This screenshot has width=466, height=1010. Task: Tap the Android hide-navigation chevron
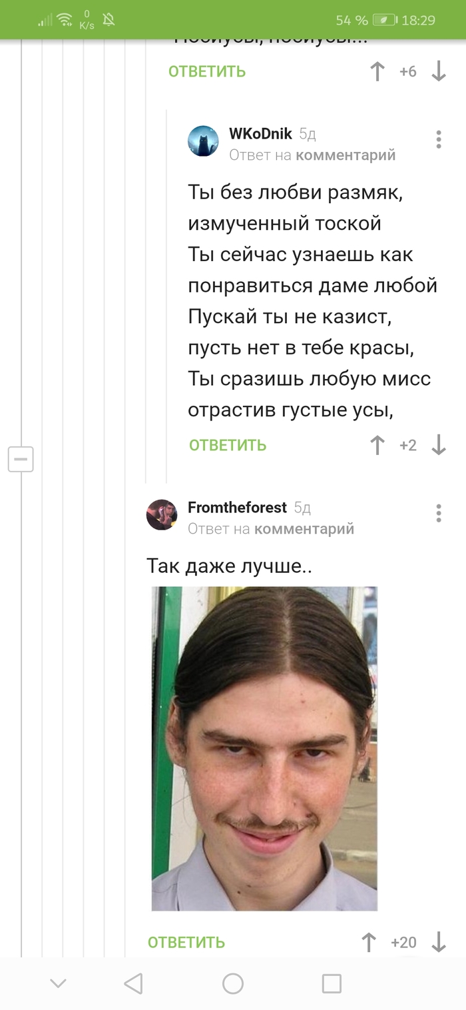(59, 983)
